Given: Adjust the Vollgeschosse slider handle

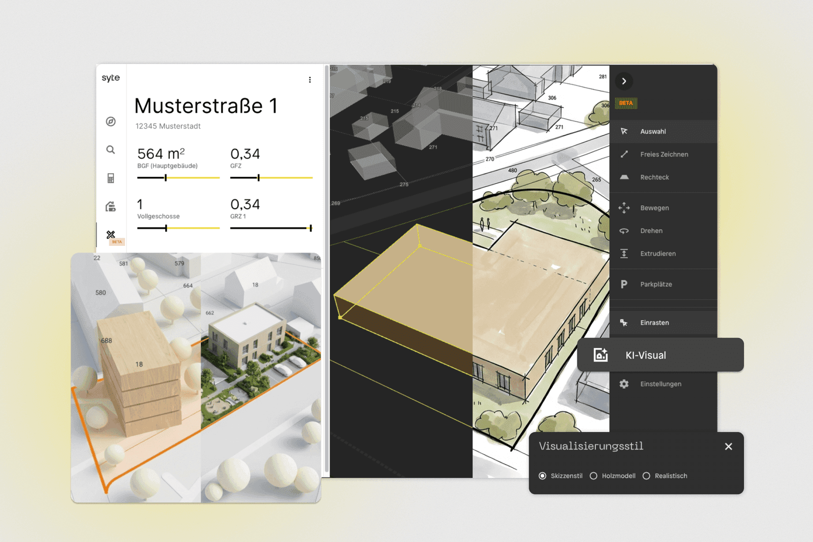Looking at the screenshot, I should point(166,228).
